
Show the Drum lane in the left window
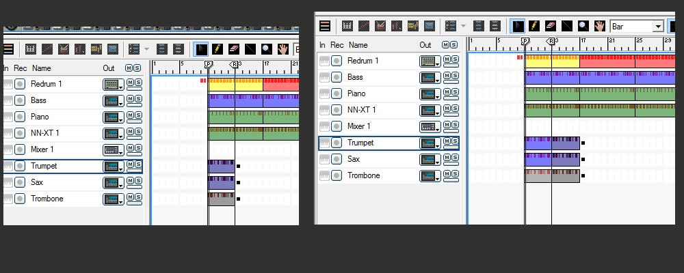(63, 49)
